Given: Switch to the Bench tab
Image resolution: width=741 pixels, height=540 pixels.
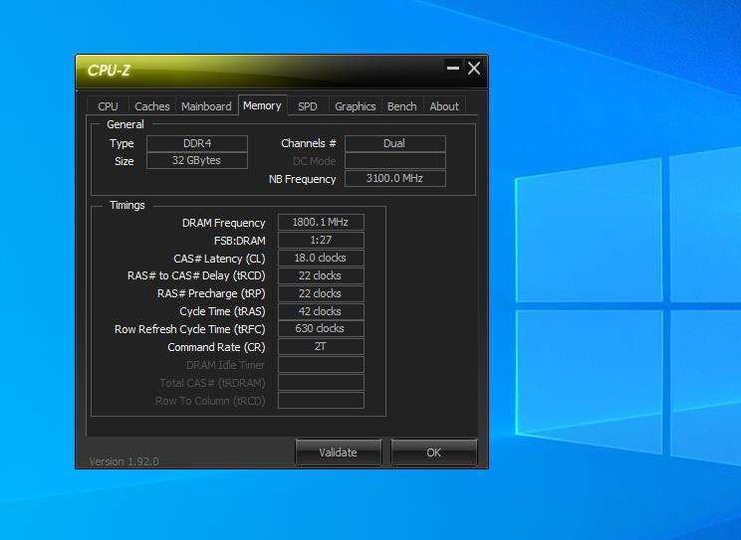Looking at the screenshot, I should [x=402, y=106].
